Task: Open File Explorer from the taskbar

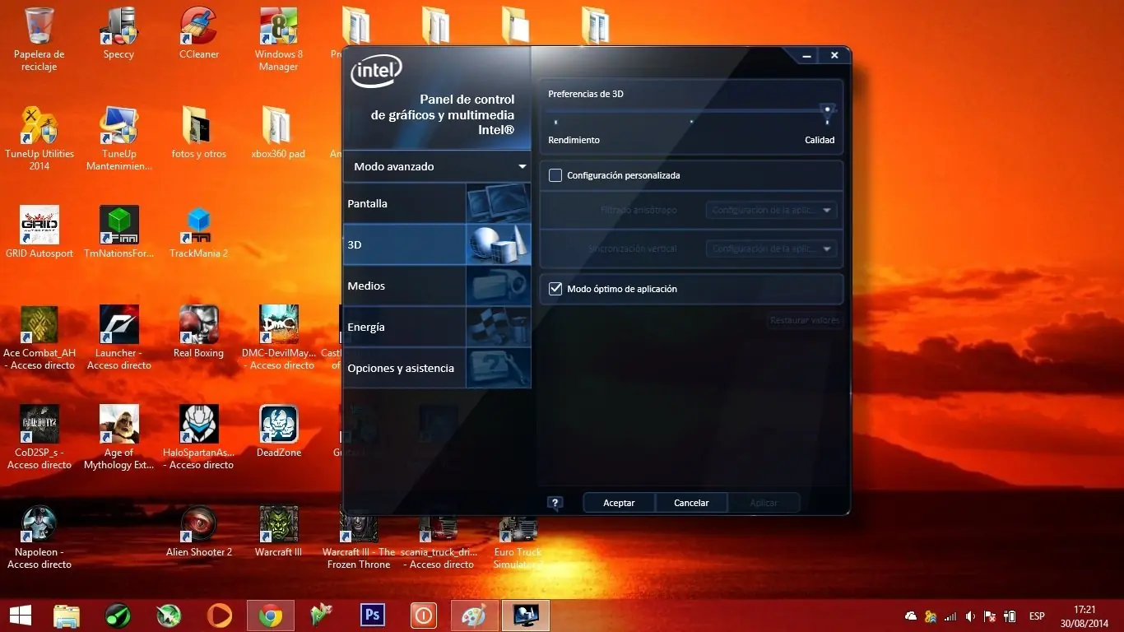Action: pyautogui.click(x=67, y=616)
